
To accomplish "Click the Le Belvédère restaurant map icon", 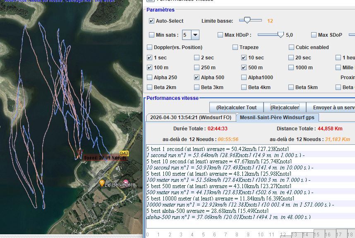I will [102, 182].
